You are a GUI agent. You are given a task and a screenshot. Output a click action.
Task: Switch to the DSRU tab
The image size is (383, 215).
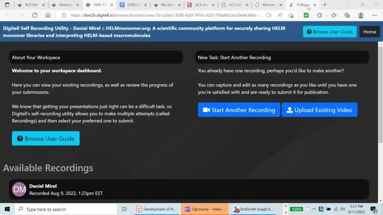coord(134,5)
